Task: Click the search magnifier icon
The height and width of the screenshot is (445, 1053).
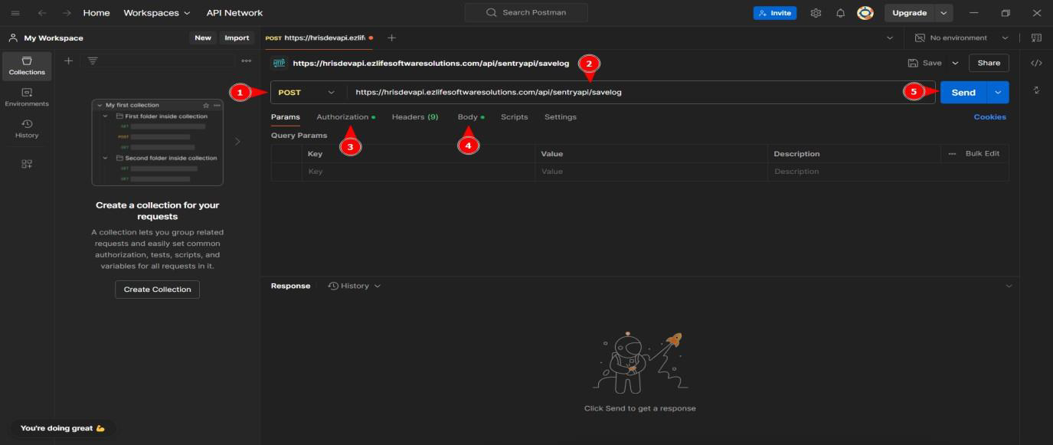Action: click(x=492, y=13)
